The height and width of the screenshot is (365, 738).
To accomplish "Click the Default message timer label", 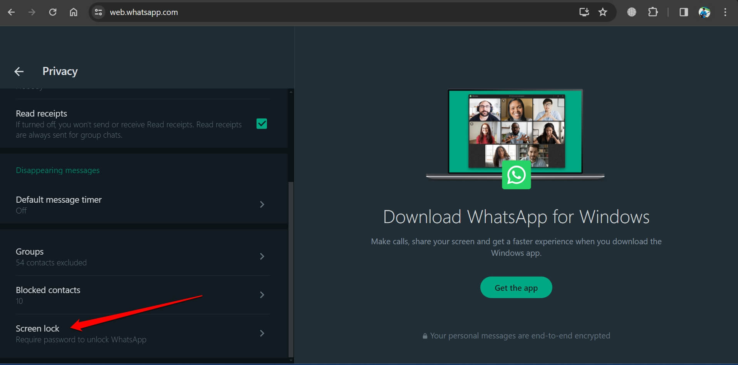I will pyautogui.click(x=59, y=200).
